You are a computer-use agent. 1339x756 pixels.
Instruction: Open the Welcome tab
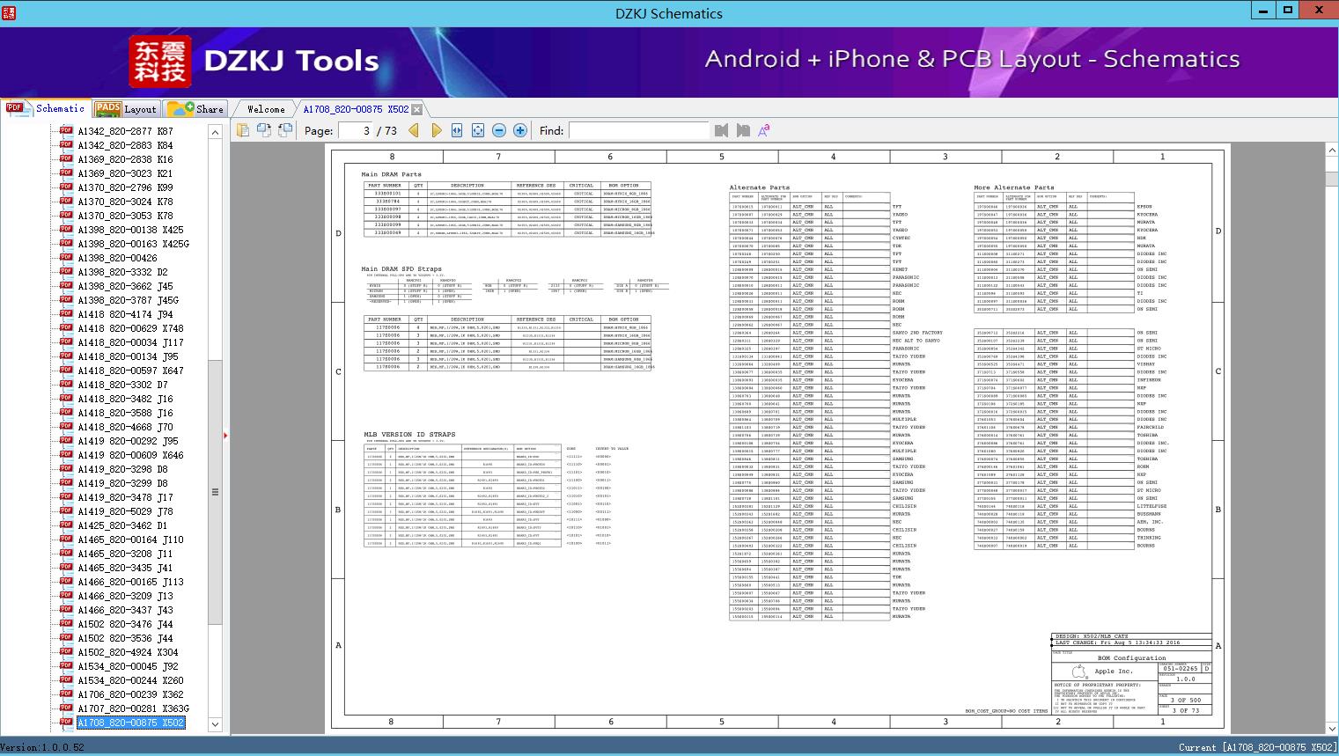[266, 109]
